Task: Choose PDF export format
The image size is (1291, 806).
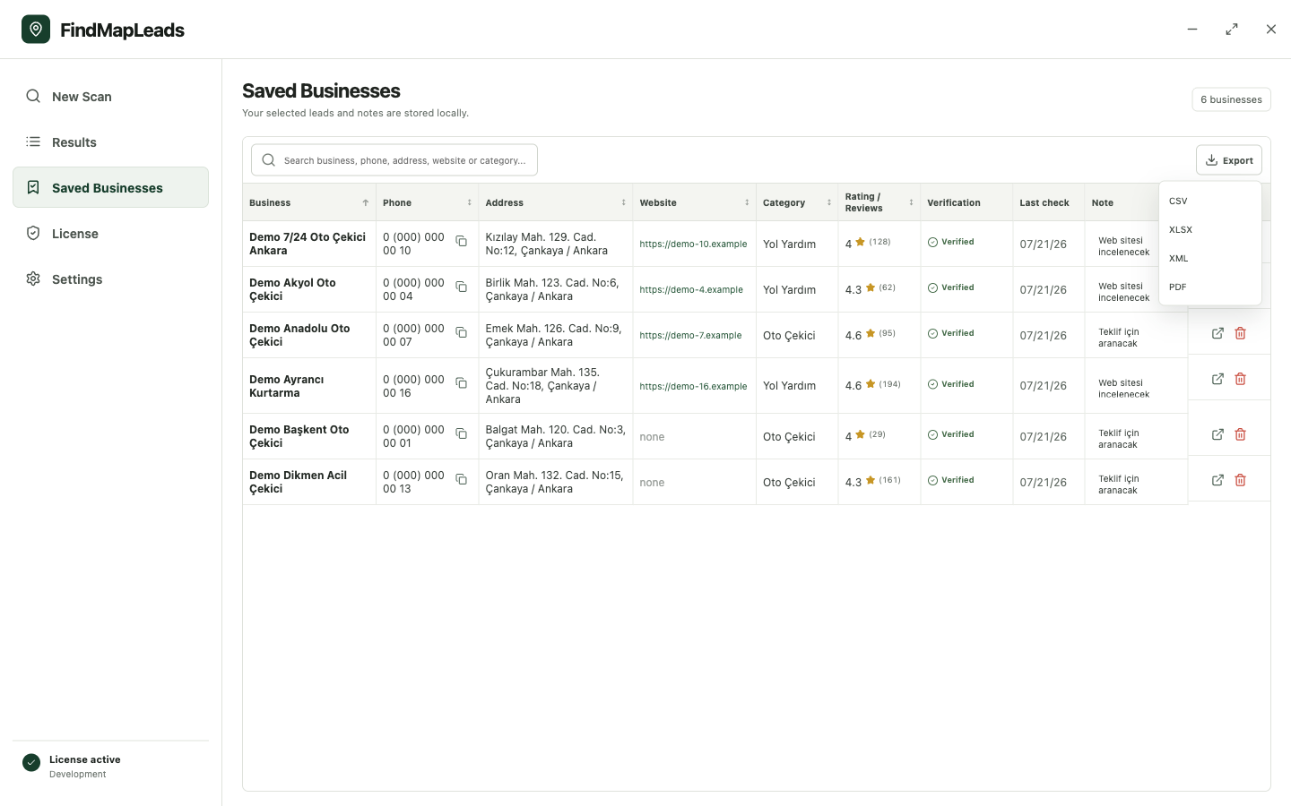Action: coord(1210,287)
